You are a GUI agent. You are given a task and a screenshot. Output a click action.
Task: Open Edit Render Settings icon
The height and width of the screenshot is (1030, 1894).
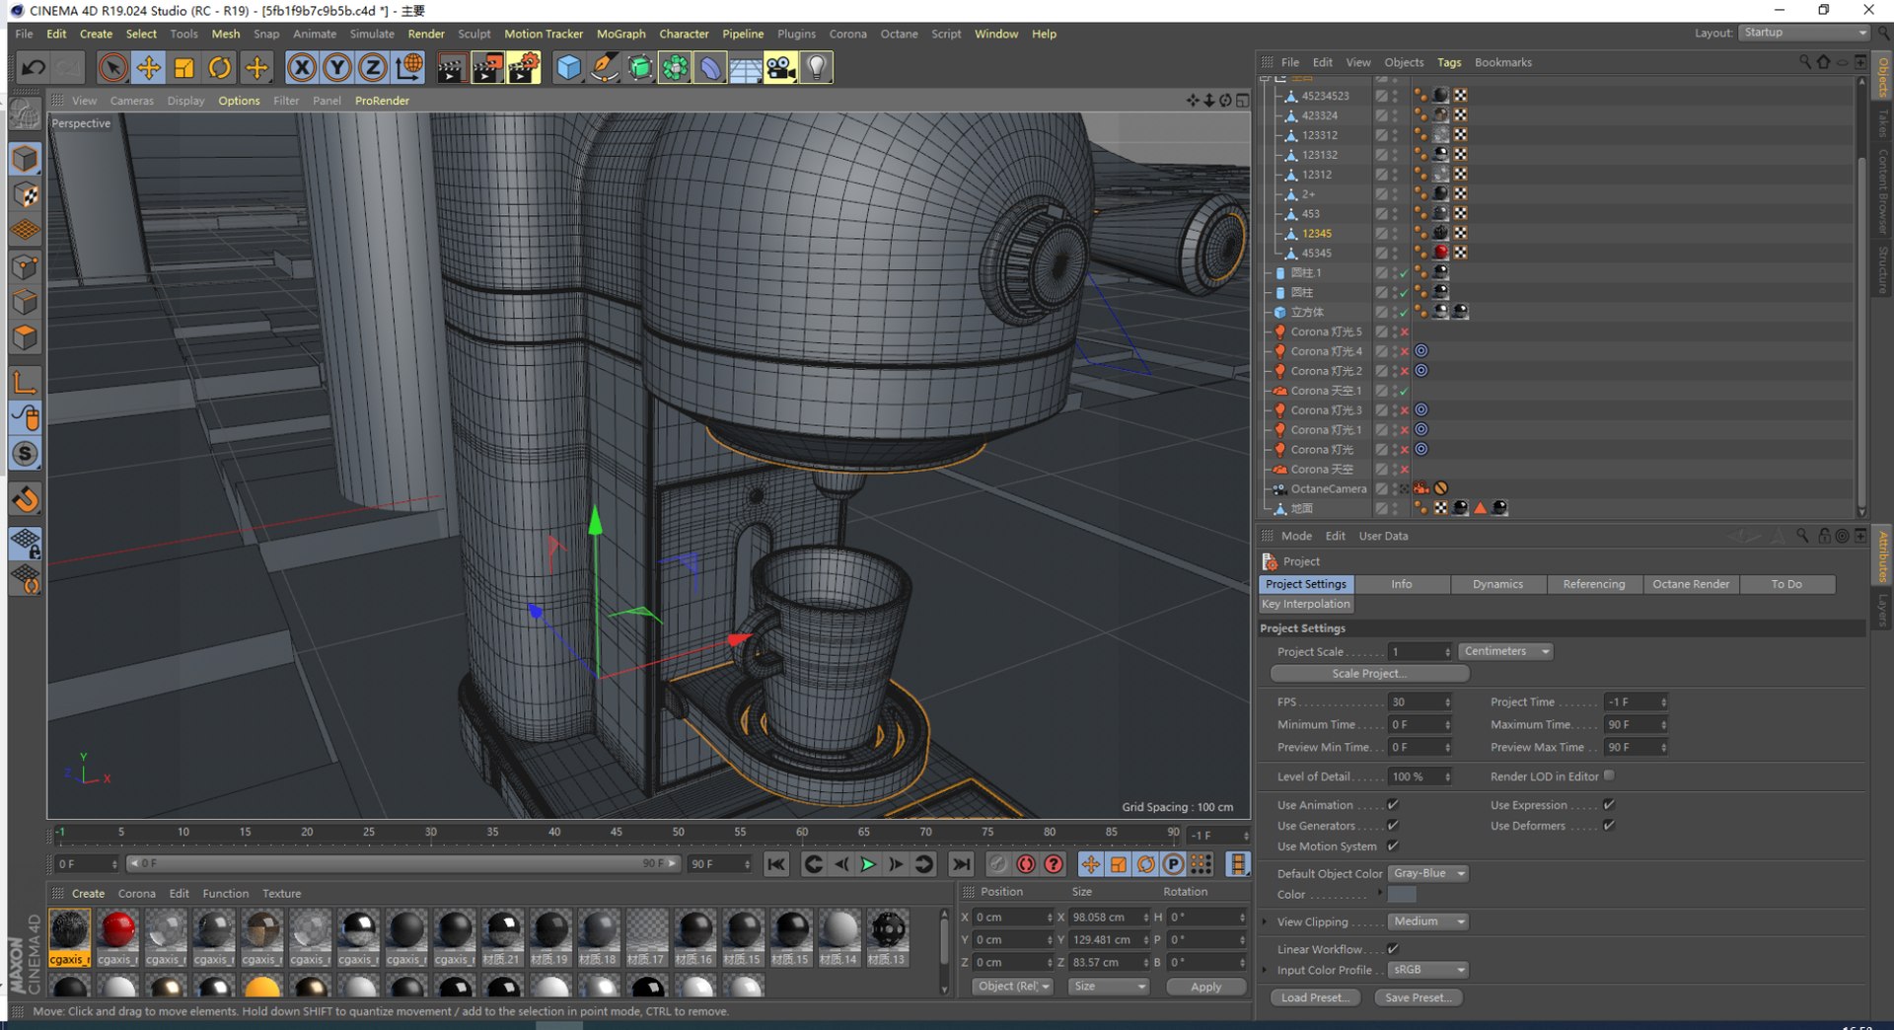[x=524, y=67]
